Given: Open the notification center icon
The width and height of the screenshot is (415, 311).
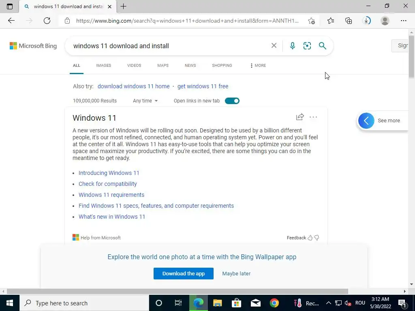Looking at the screenshot, I should point(402,303).
